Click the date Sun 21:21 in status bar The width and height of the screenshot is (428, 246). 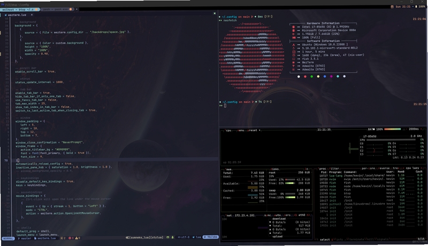(x=403, y=6)
